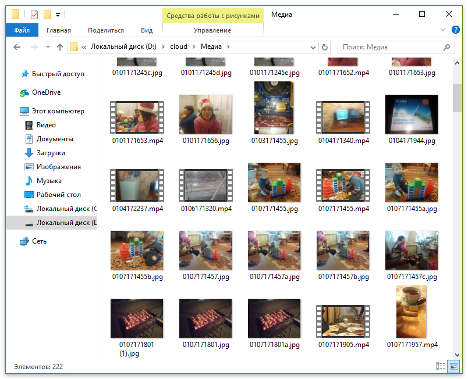Open the address bar history dropdown
This screenshot has height=379, width=468.
click(x=313, y=47)
